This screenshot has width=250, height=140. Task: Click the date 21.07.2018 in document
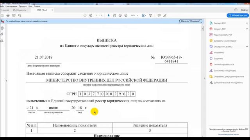point(43,57)
